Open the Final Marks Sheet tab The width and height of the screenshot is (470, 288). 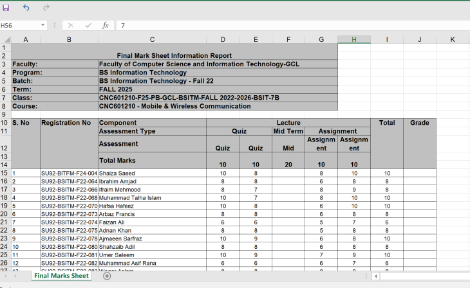coord(61,276)
